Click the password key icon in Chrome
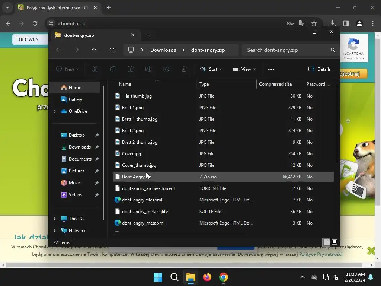The width and height of the screenshot is (381, 286). point(290,23)
